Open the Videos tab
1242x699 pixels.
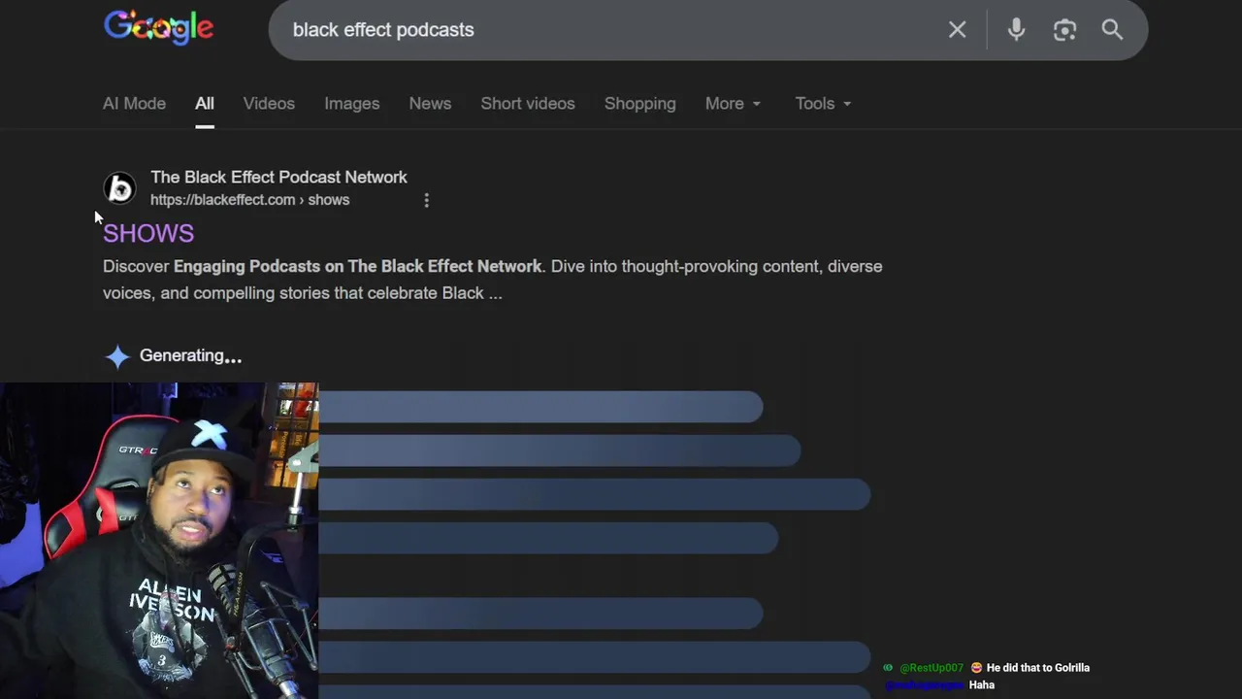[x=269, y=103]
